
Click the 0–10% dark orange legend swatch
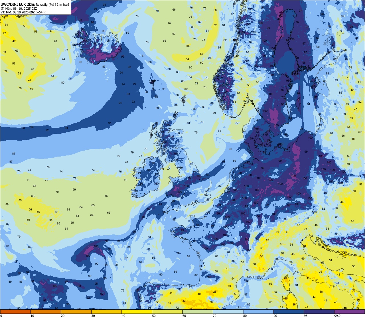click(x=15, y=311)
